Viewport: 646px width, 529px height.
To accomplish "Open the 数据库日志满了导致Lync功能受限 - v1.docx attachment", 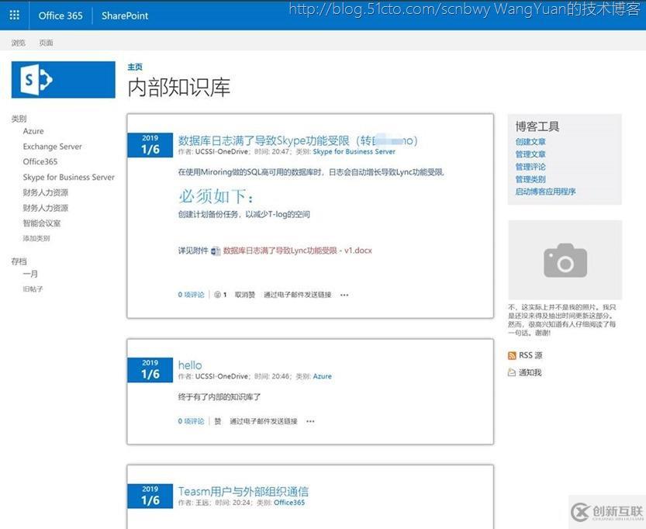I will [298, 251].
